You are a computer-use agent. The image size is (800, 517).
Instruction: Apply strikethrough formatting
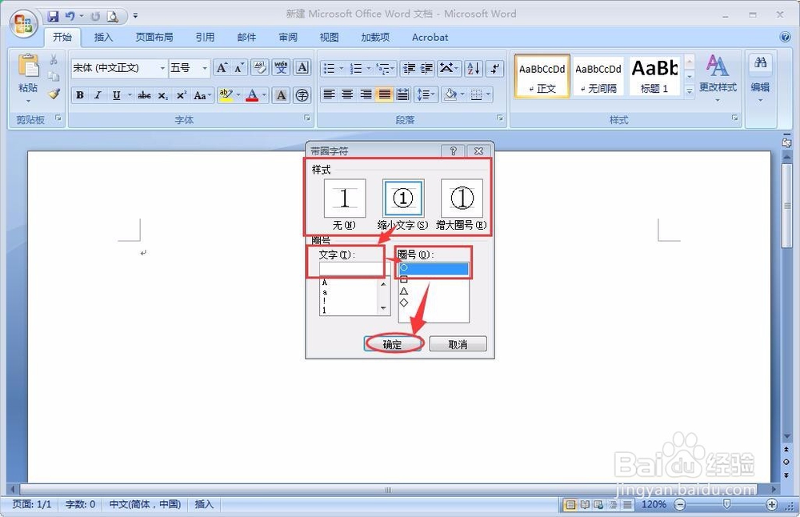(x=144, y=95)
